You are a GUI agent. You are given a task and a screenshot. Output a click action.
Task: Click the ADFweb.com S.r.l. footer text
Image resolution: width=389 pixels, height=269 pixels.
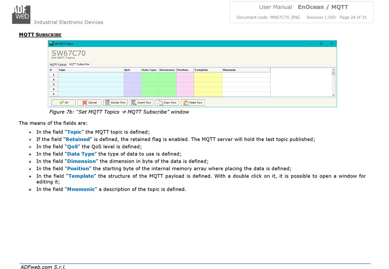pyautogui.click(x=43, y=267)
